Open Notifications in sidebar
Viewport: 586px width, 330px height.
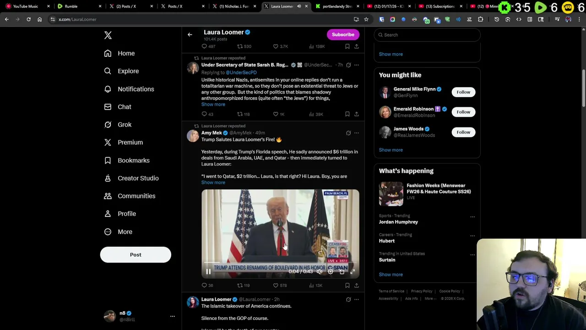129,89
